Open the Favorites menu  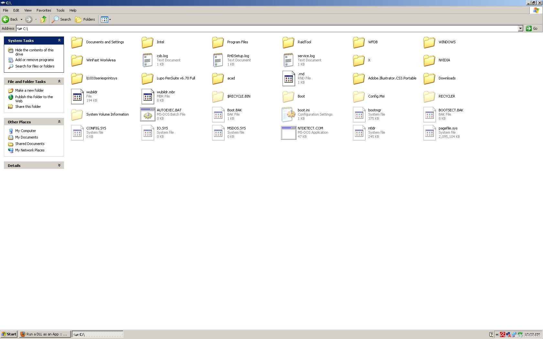(44, 10)
